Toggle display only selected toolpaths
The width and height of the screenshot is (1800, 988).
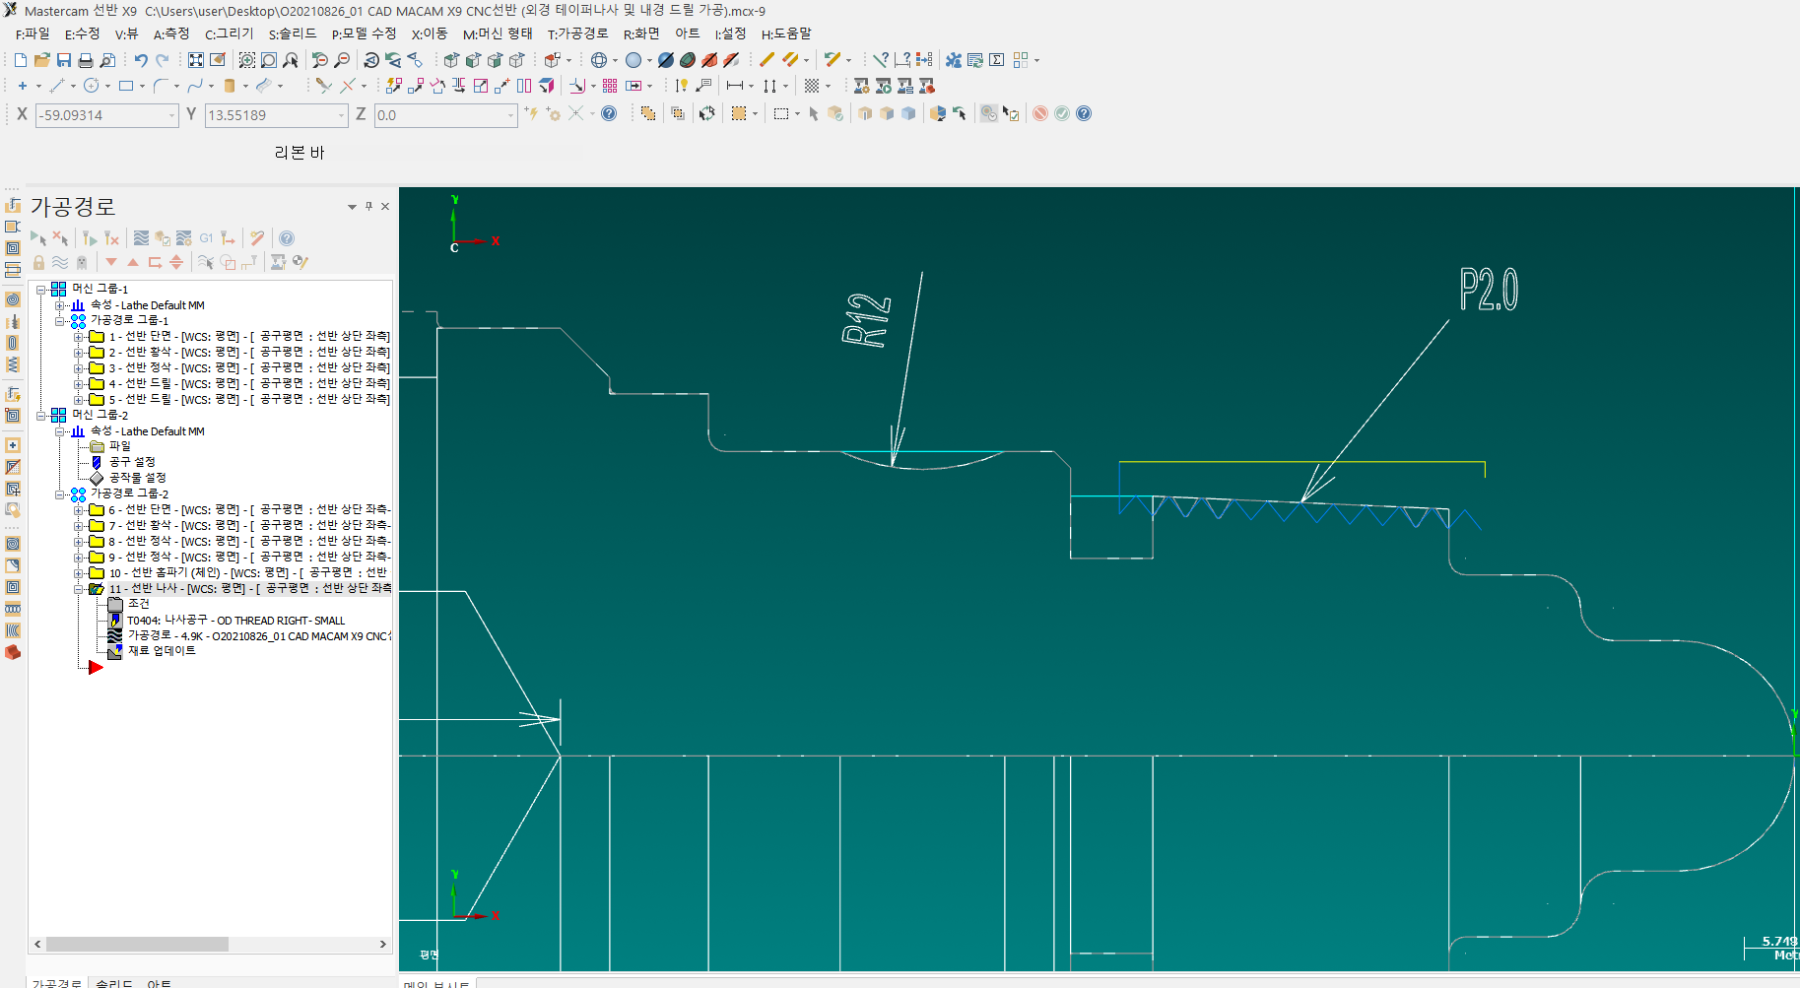tap(206, 262)
